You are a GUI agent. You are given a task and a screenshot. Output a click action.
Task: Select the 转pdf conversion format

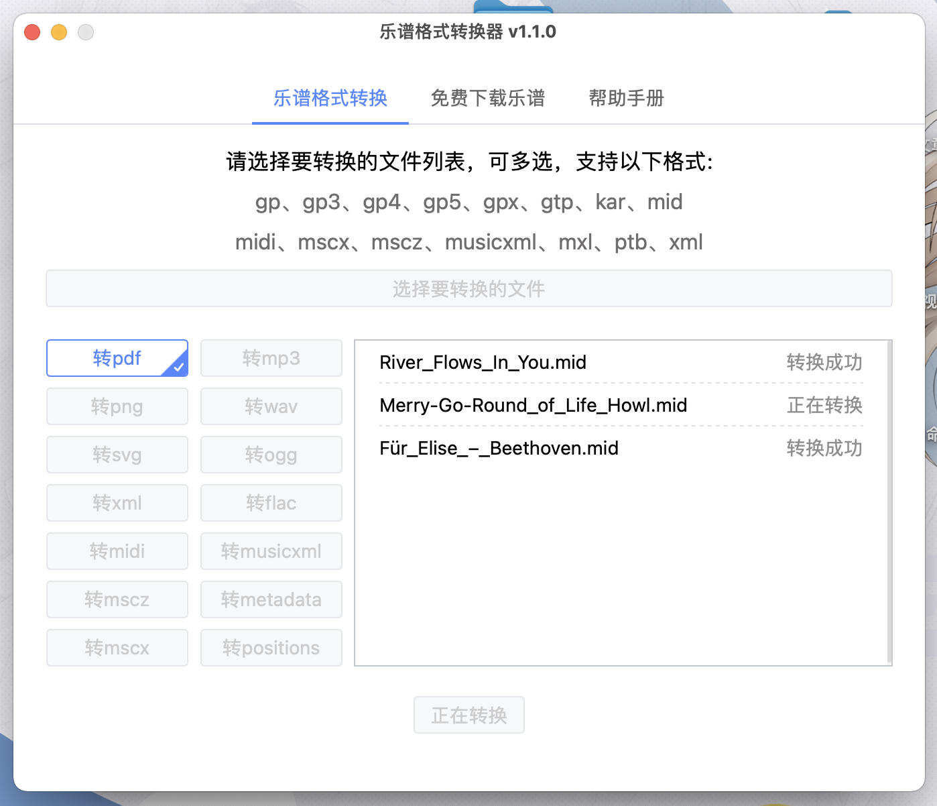tap(117, 358)
